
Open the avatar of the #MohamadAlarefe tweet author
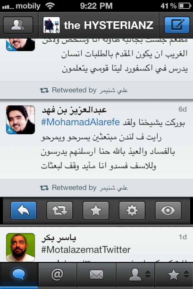click(21, 120)
